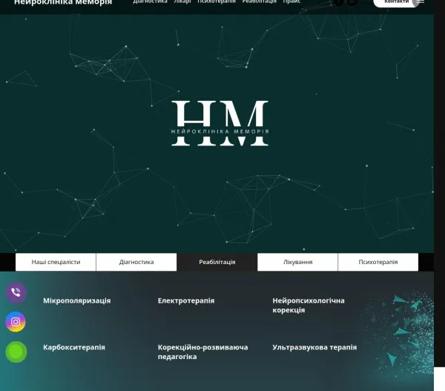Open Мікрополяризація link

click(x=77, y=300)
